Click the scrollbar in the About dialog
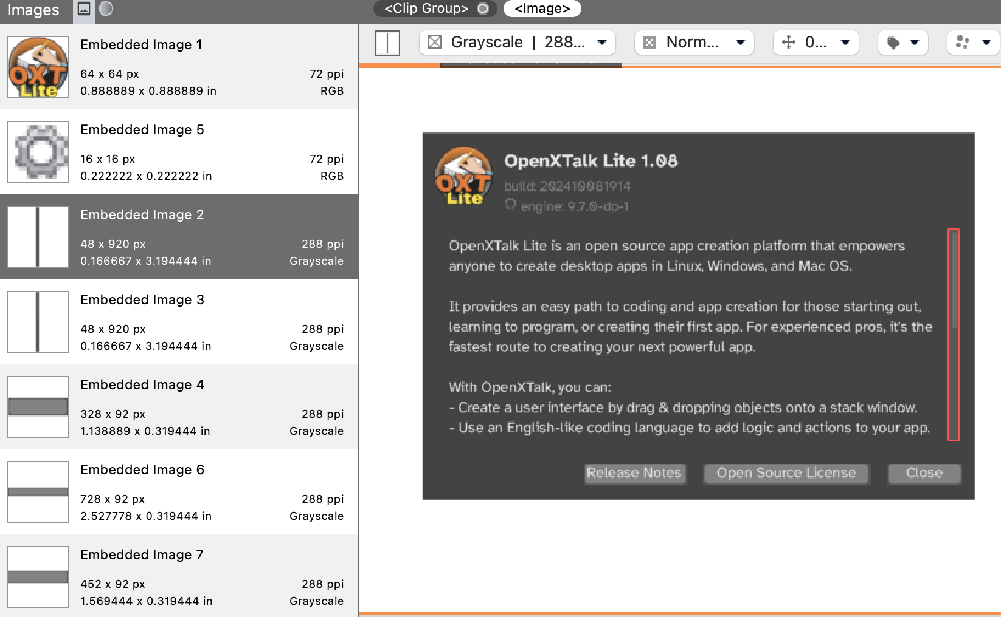 (x=954, y=334)
